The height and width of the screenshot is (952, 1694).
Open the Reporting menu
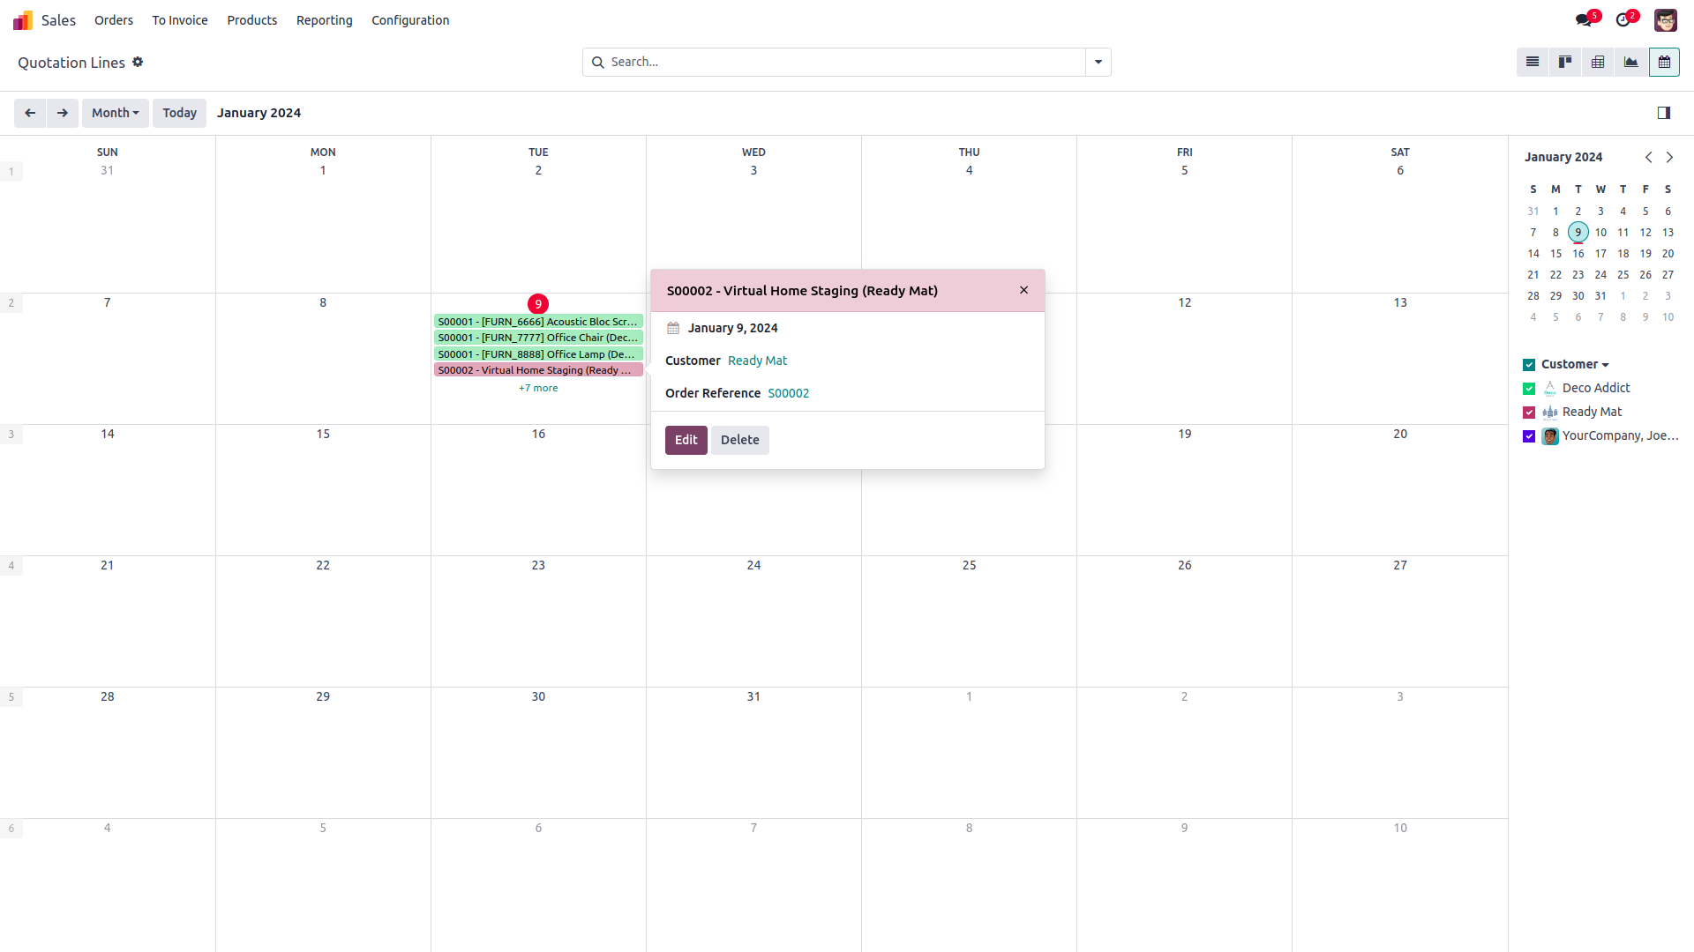click(324, 20)
